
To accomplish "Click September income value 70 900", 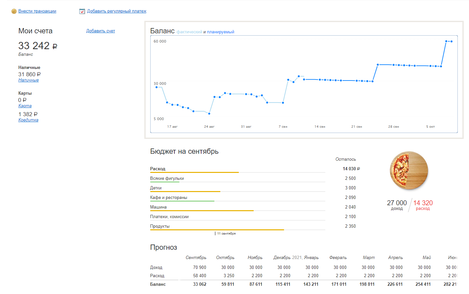I will tap(199, 268).
